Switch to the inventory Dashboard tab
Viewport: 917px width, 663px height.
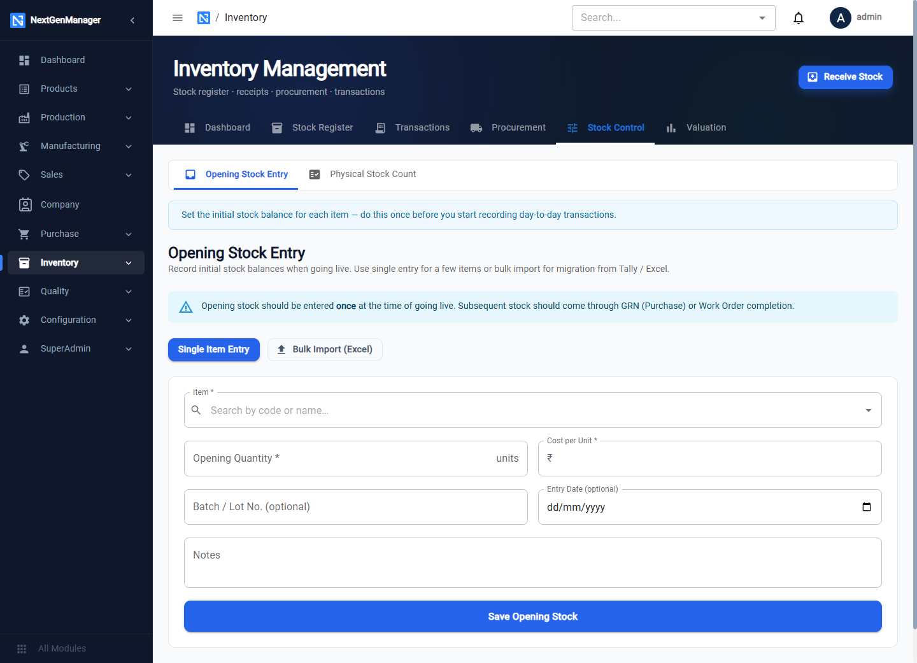click(x=217, y=127)
